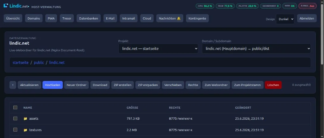Viewport: 324px width, 138px height.
Task: Select the assets folder checkbox
Action: tap(15, 118)
